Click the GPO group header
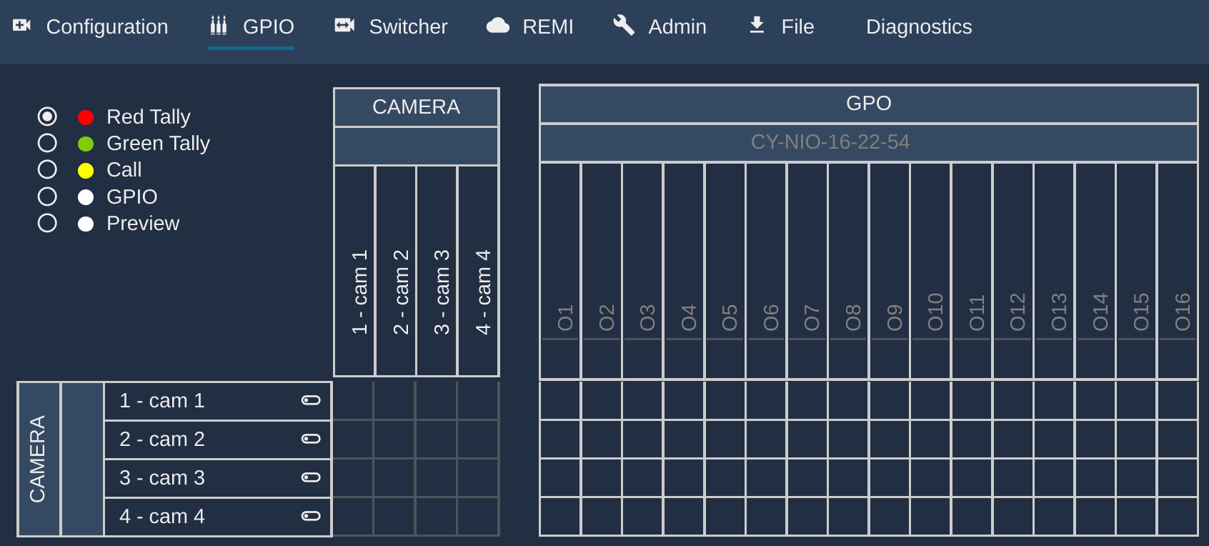The width and height of the screenshot is (1209, 546). 869,104
